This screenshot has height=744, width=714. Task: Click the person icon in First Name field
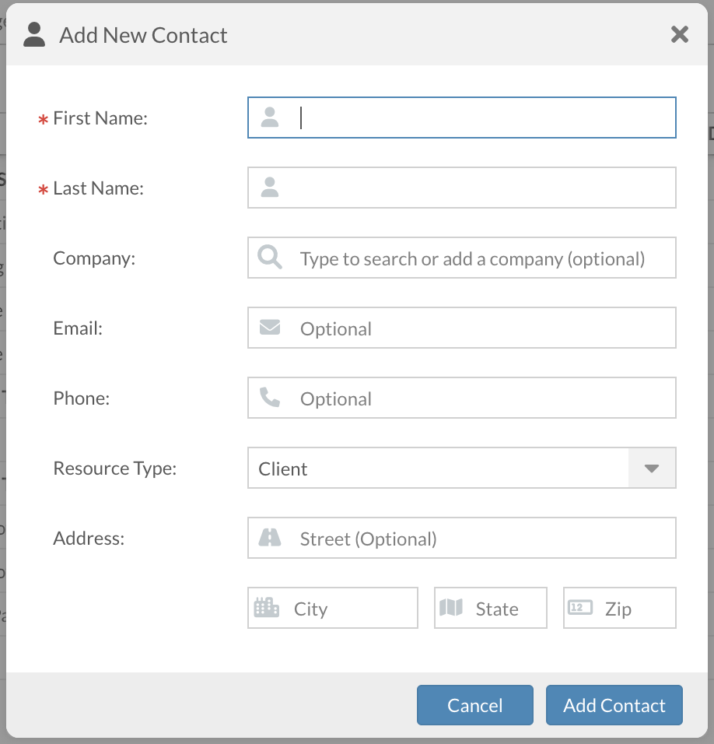tap(270, 118)
